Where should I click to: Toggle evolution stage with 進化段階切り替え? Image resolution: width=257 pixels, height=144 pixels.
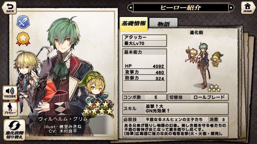click(x=14, y=130)
